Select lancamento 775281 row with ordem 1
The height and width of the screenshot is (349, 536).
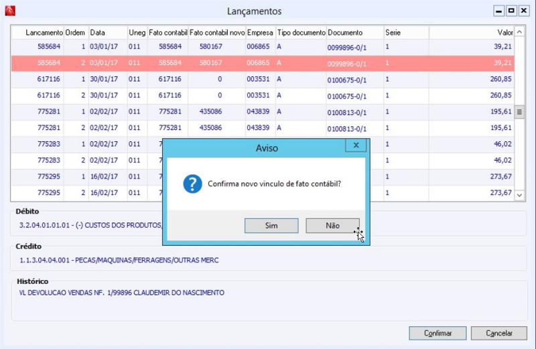(263, 112)
